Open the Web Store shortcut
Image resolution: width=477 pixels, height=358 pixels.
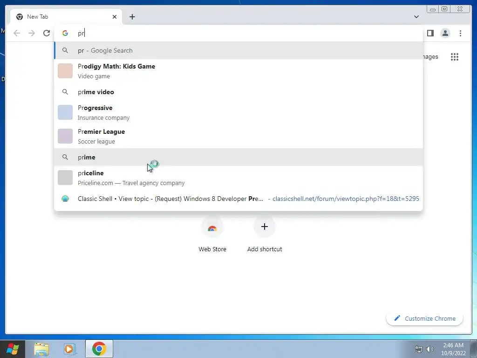(x=212, y=235)
